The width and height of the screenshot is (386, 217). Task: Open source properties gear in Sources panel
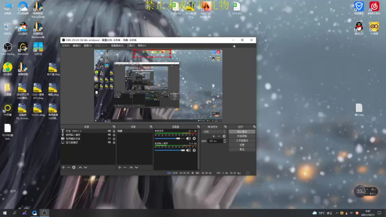click(74, 167)
